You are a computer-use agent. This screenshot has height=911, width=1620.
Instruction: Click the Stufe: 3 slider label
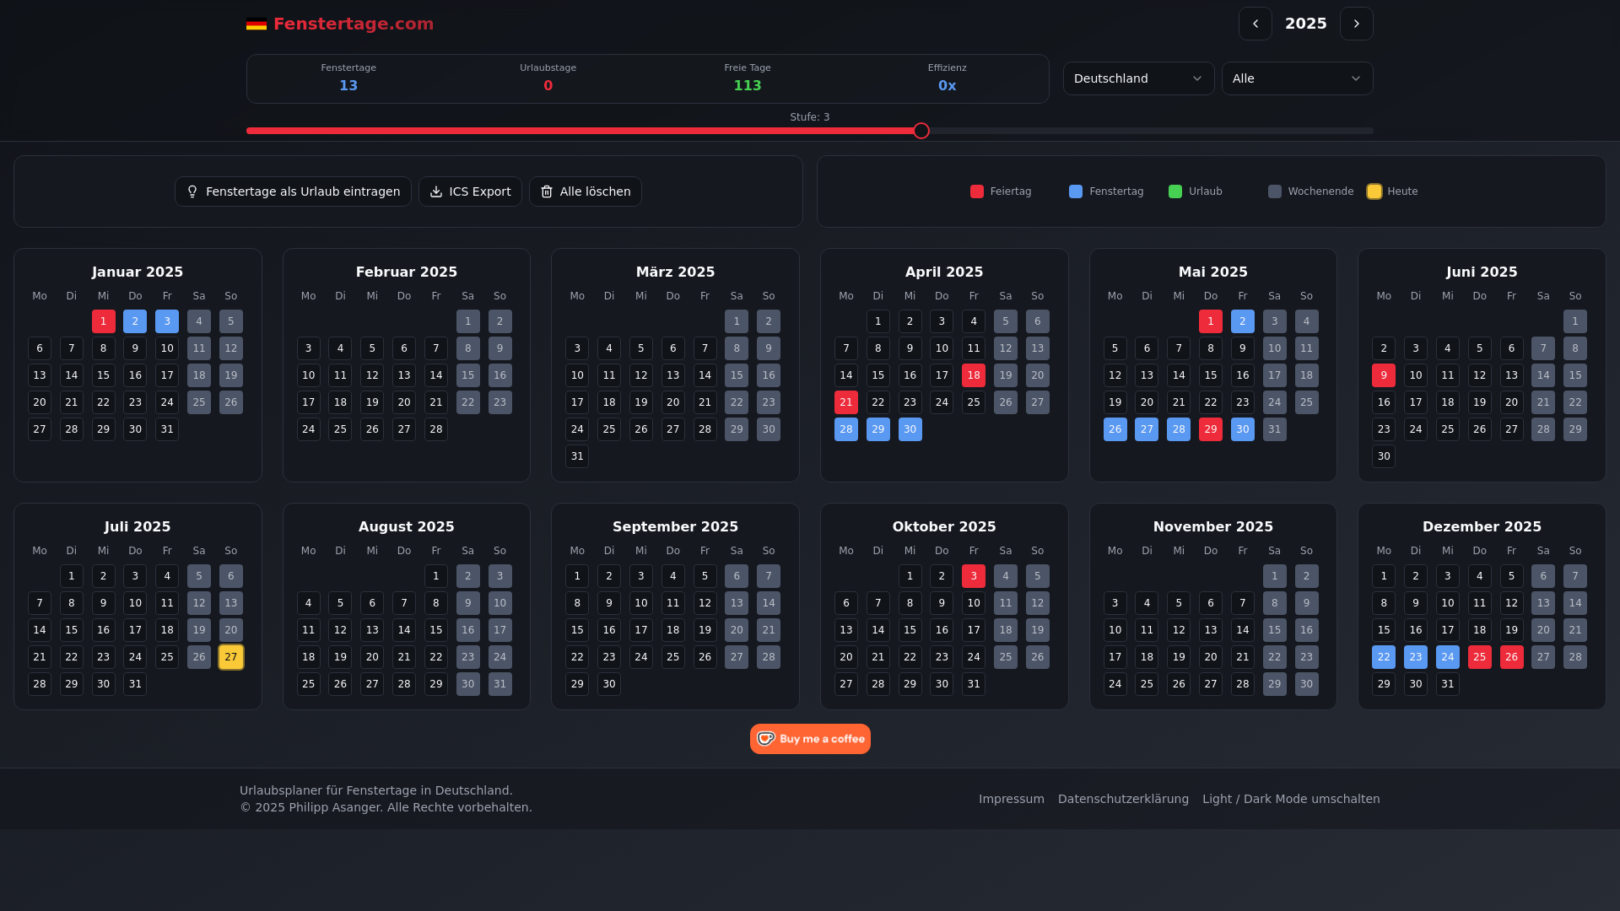point(810,117)
